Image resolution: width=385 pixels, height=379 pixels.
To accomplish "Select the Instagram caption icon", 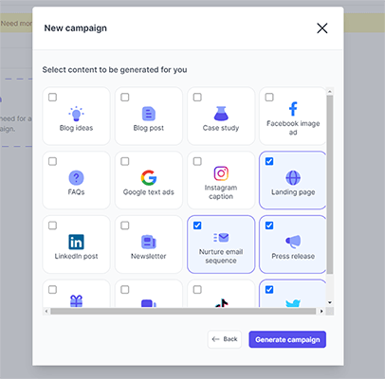I will tap(221, 173).
